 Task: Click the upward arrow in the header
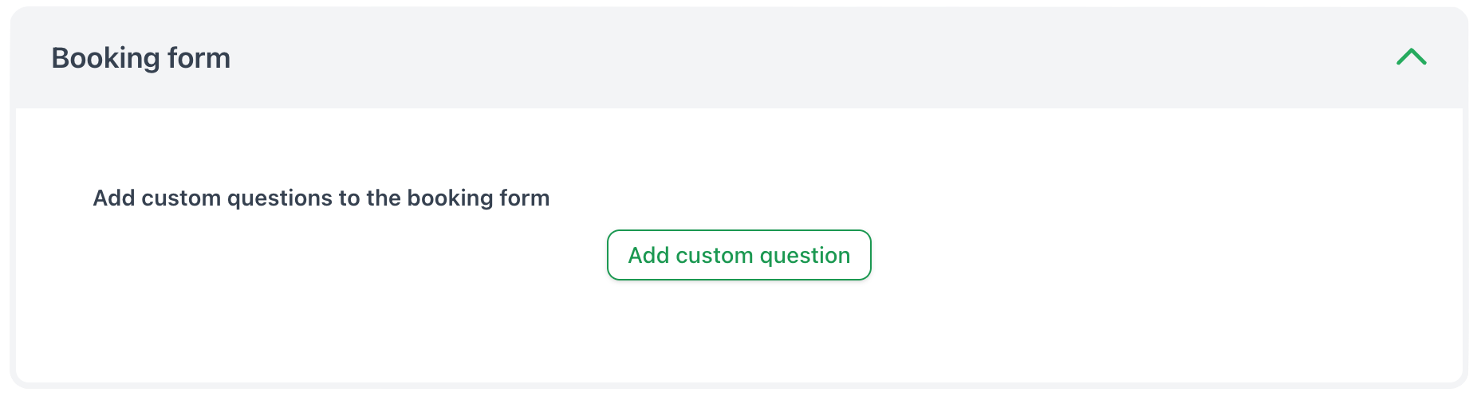tap(1411, 57)
